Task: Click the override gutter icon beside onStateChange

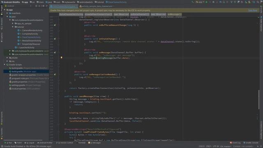Action: [55, 39]
